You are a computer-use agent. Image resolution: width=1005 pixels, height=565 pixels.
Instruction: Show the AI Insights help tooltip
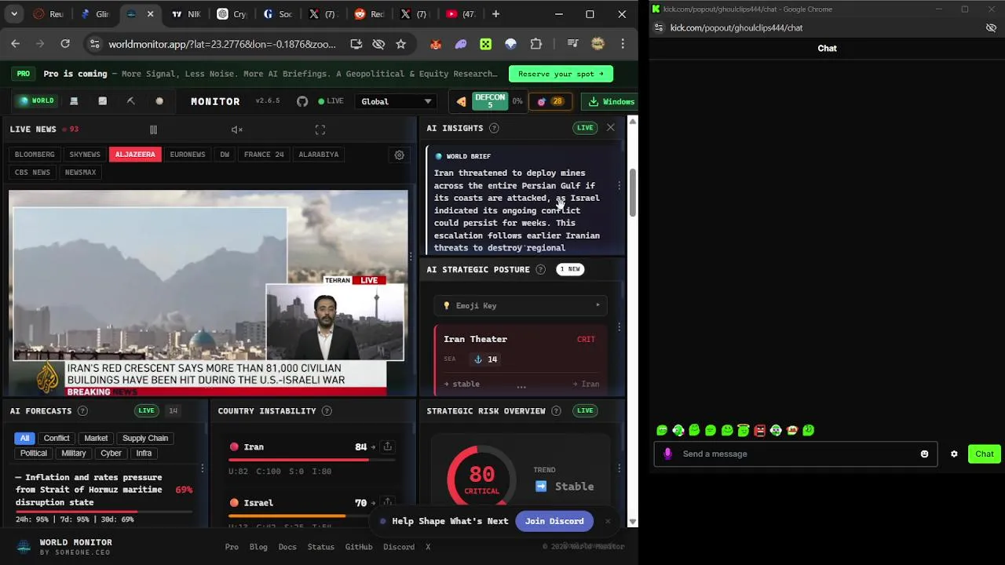[494, 128]
